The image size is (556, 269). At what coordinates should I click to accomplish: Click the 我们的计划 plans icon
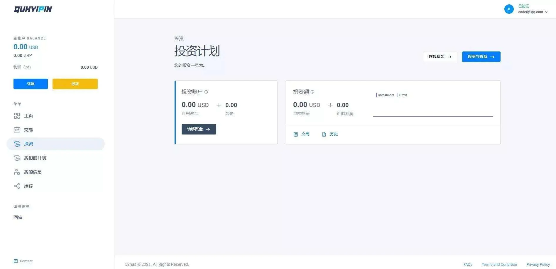17,158
